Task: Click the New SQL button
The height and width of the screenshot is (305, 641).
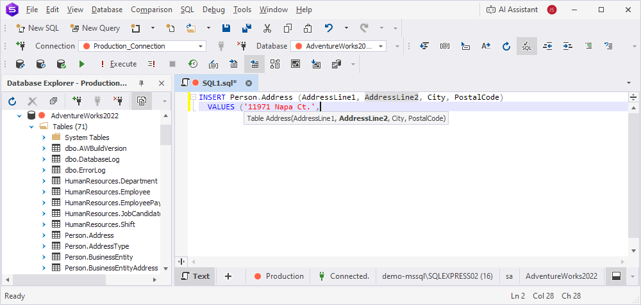Action: 37,28
